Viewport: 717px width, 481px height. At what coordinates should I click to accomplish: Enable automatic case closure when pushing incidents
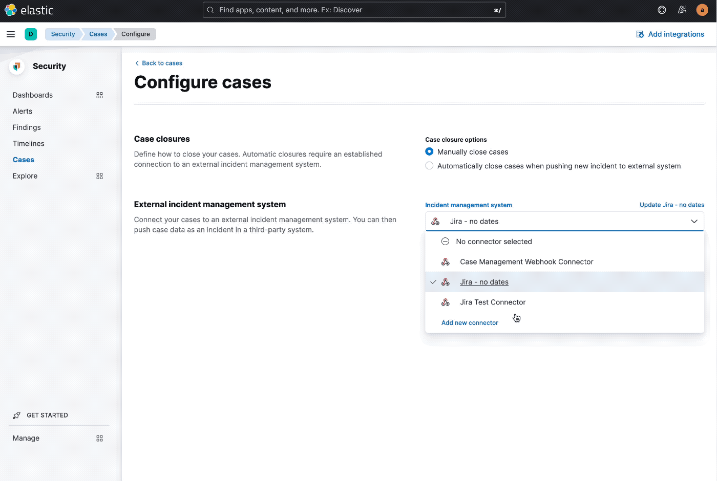[429, 165]
